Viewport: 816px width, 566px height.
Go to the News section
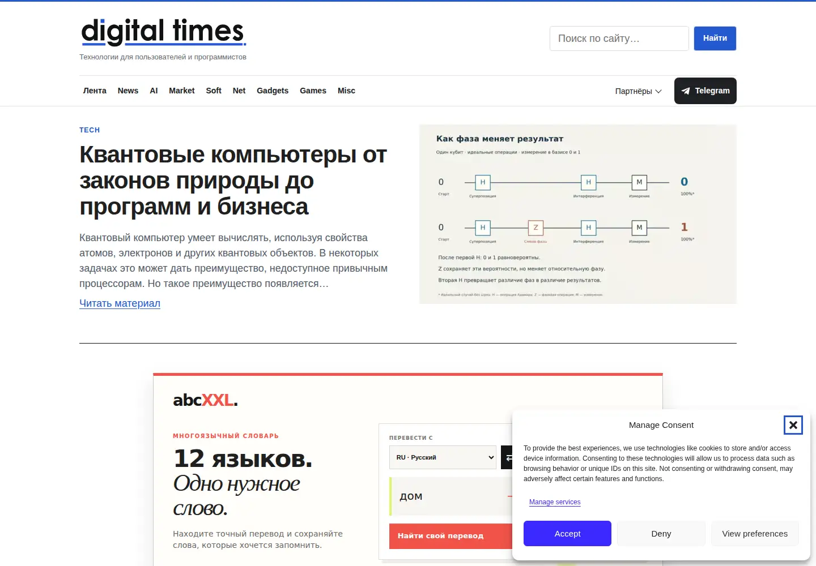tap(128, 91)
